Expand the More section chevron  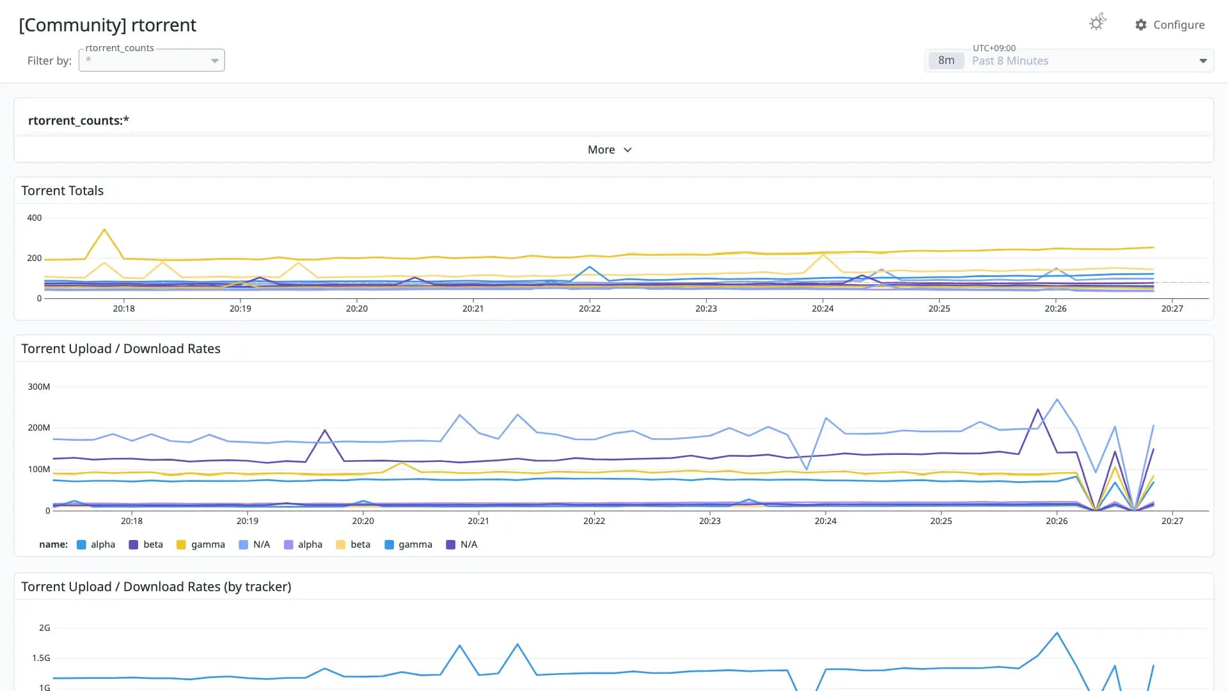coord(627,150)
